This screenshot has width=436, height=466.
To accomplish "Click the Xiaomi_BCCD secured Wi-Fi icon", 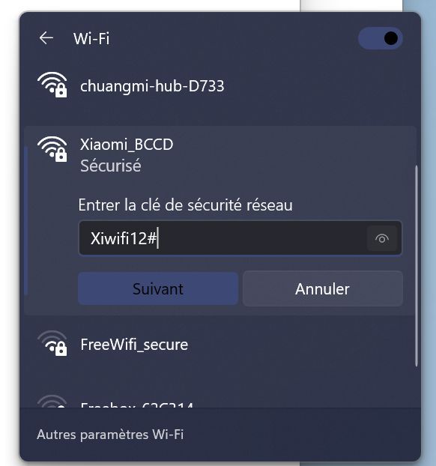I will click(52, 149).
